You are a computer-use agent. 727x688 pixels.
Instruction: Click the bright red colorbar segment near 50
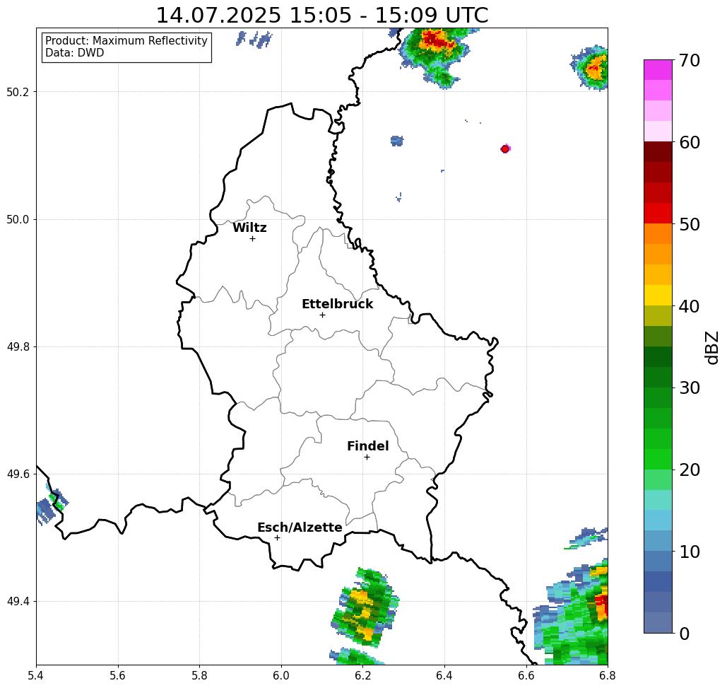658,214
